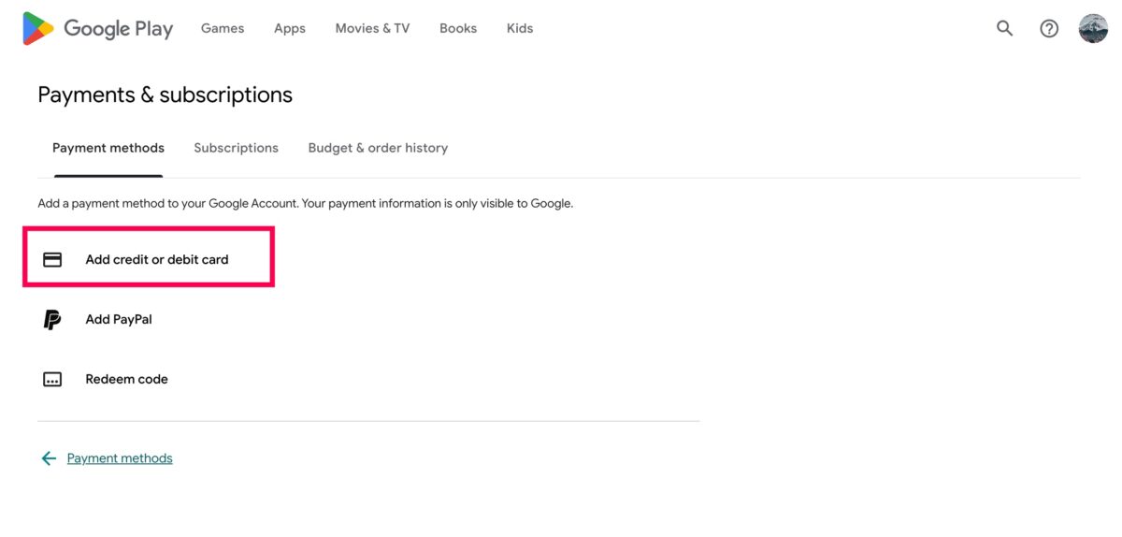Choose Add PayPal option
Screen dimensions: 1122x537
pyautogui.click(x=119, y=319)
